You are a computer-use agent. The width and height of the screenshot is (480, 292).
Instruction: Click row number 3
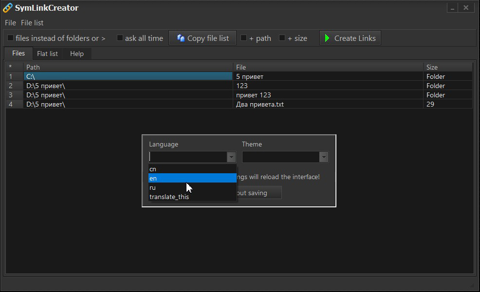click(x=15, y=94)
